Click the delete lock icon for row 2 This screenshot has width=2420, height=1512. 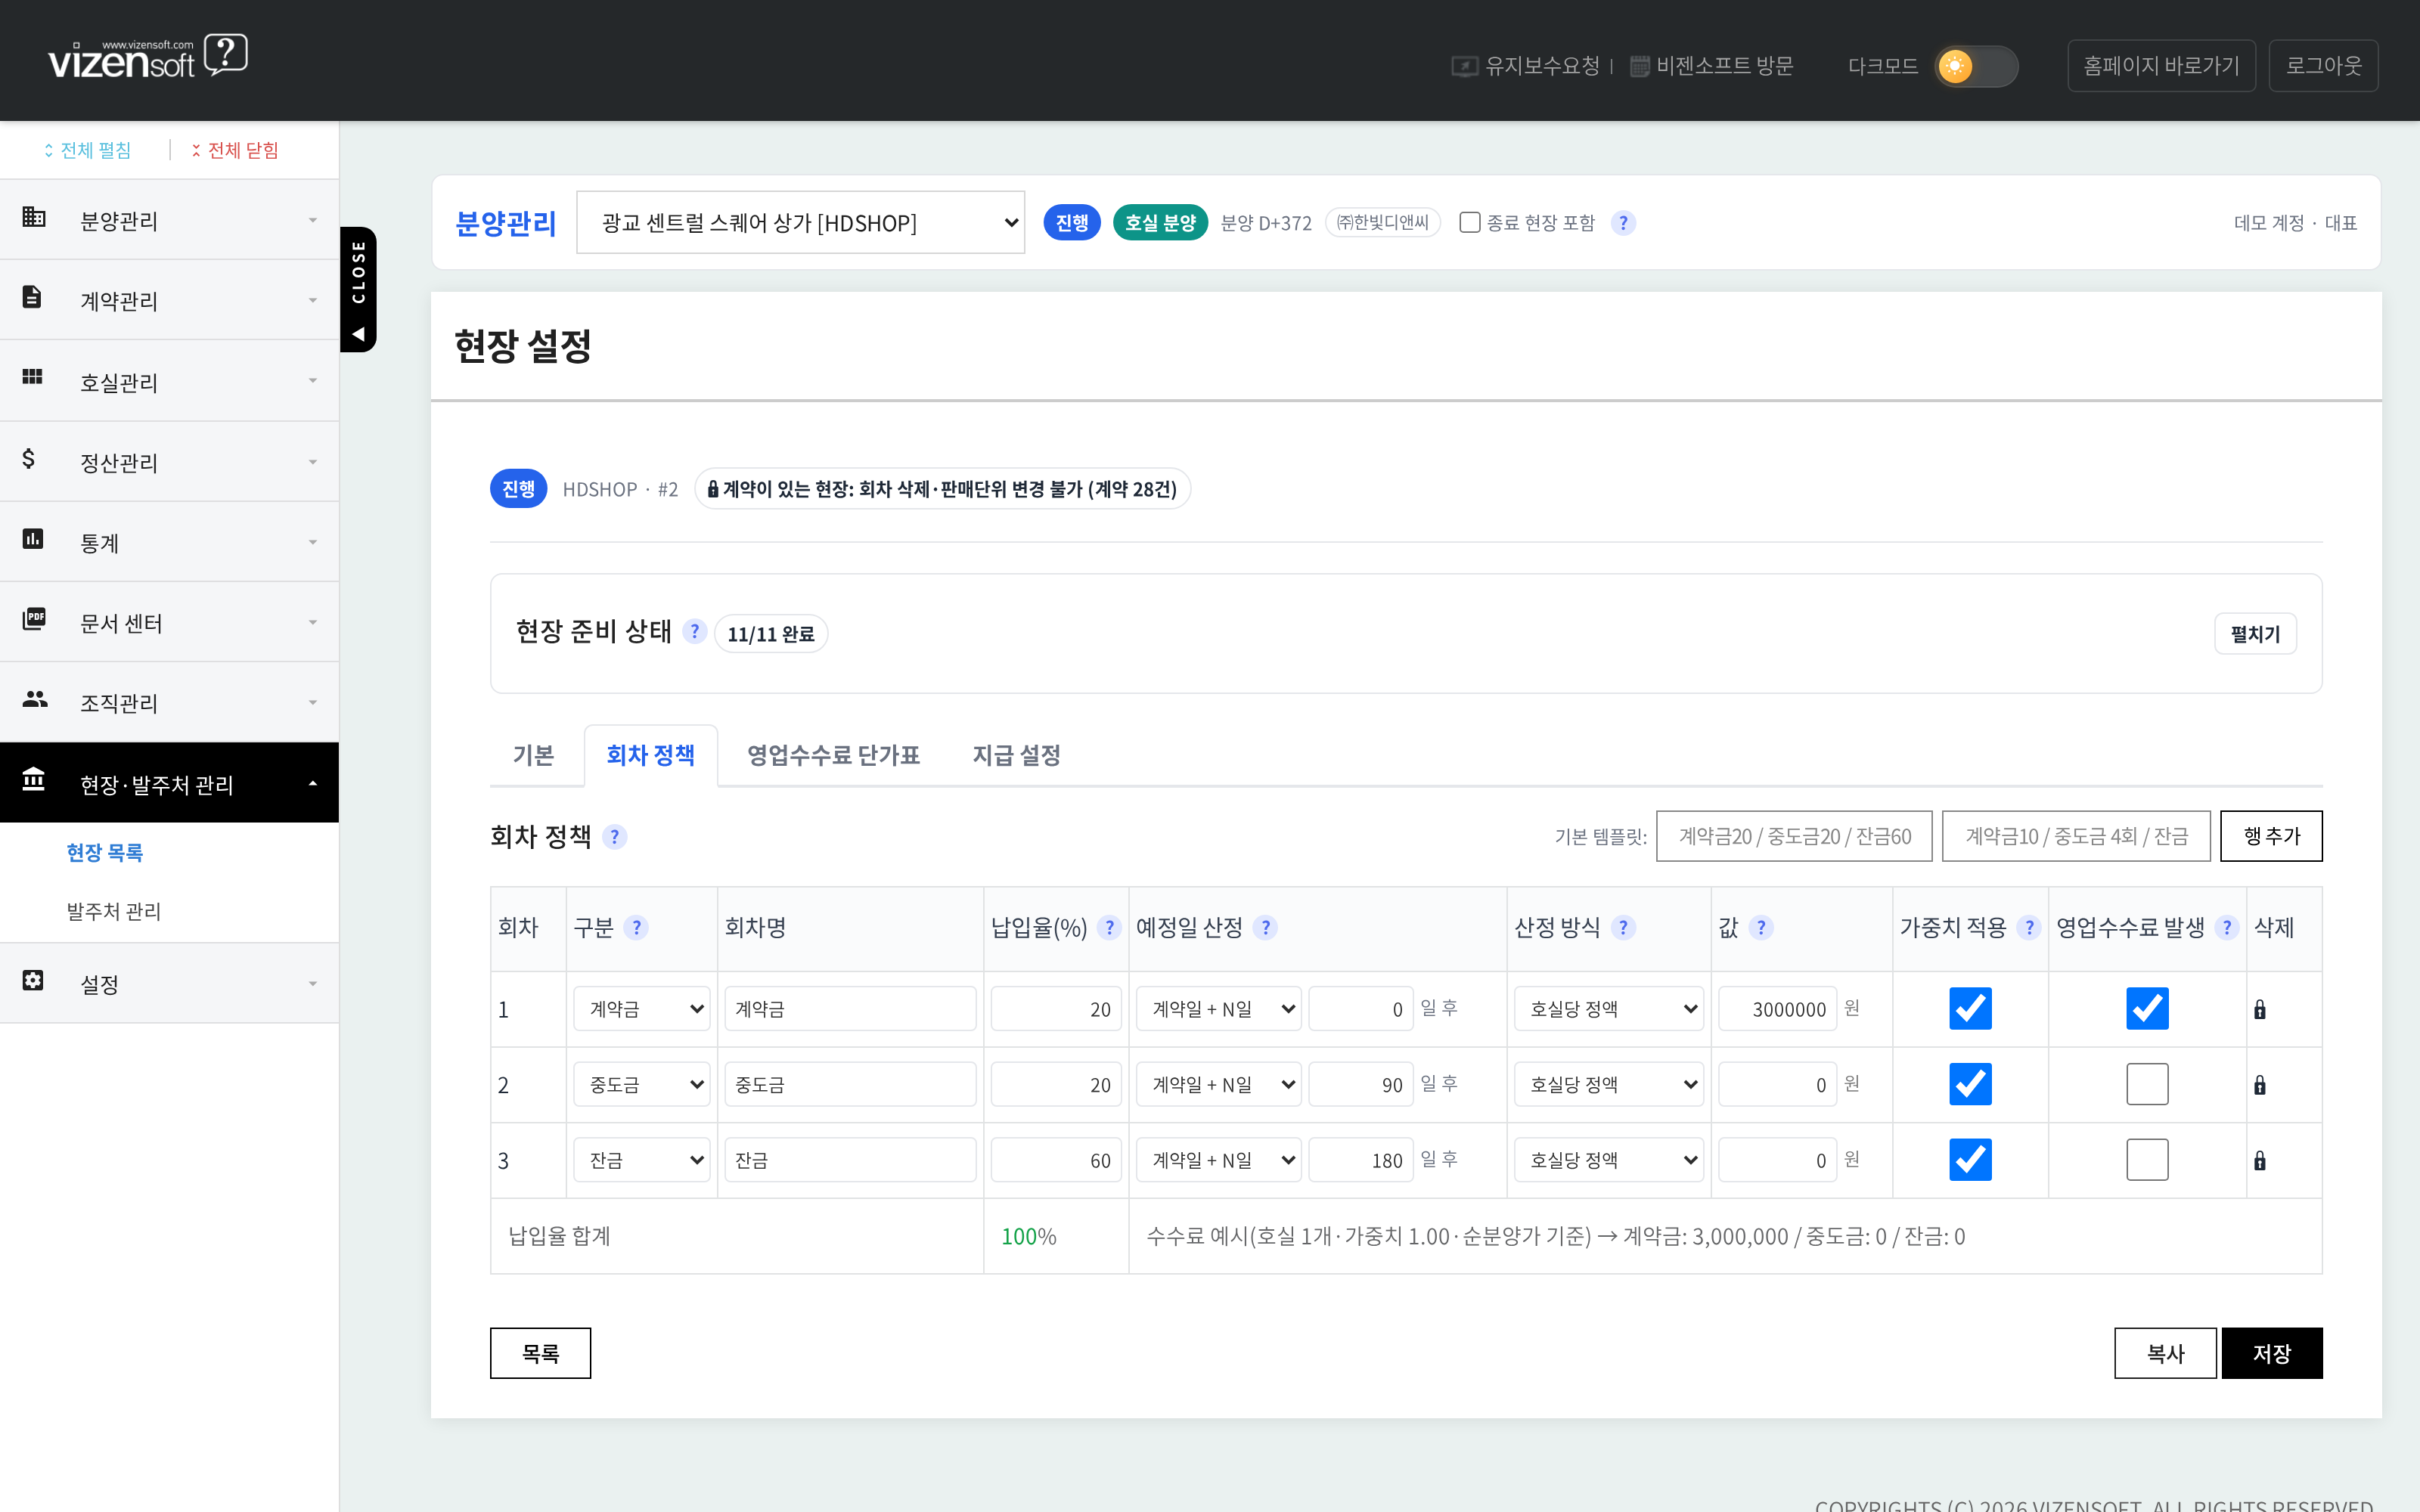2260,1085
